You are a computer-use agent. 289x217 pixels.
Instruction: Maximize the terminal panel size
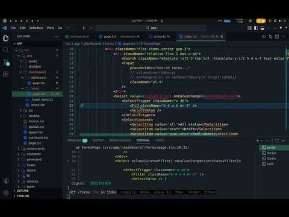tap(277, 140)
